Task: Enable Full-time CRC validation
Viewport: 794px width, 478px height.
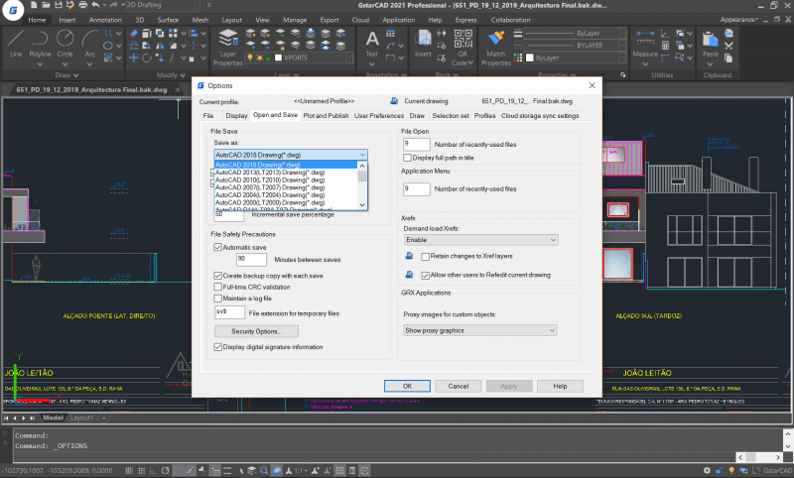Action: pos(218,287)
